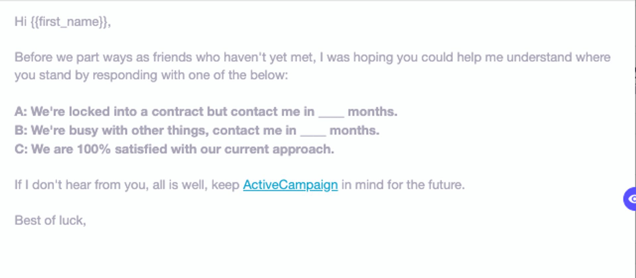Click the purple eye preview button

[x=630, y=199]
